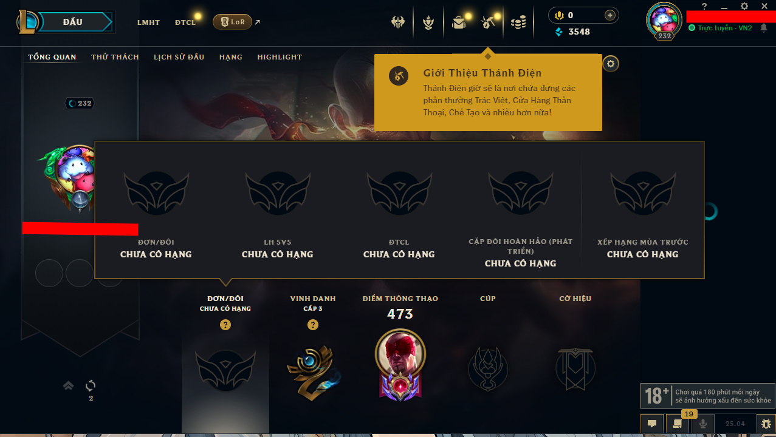
Task: Click the refresh arrows icon under banner
Action: [x=91, y=385]
